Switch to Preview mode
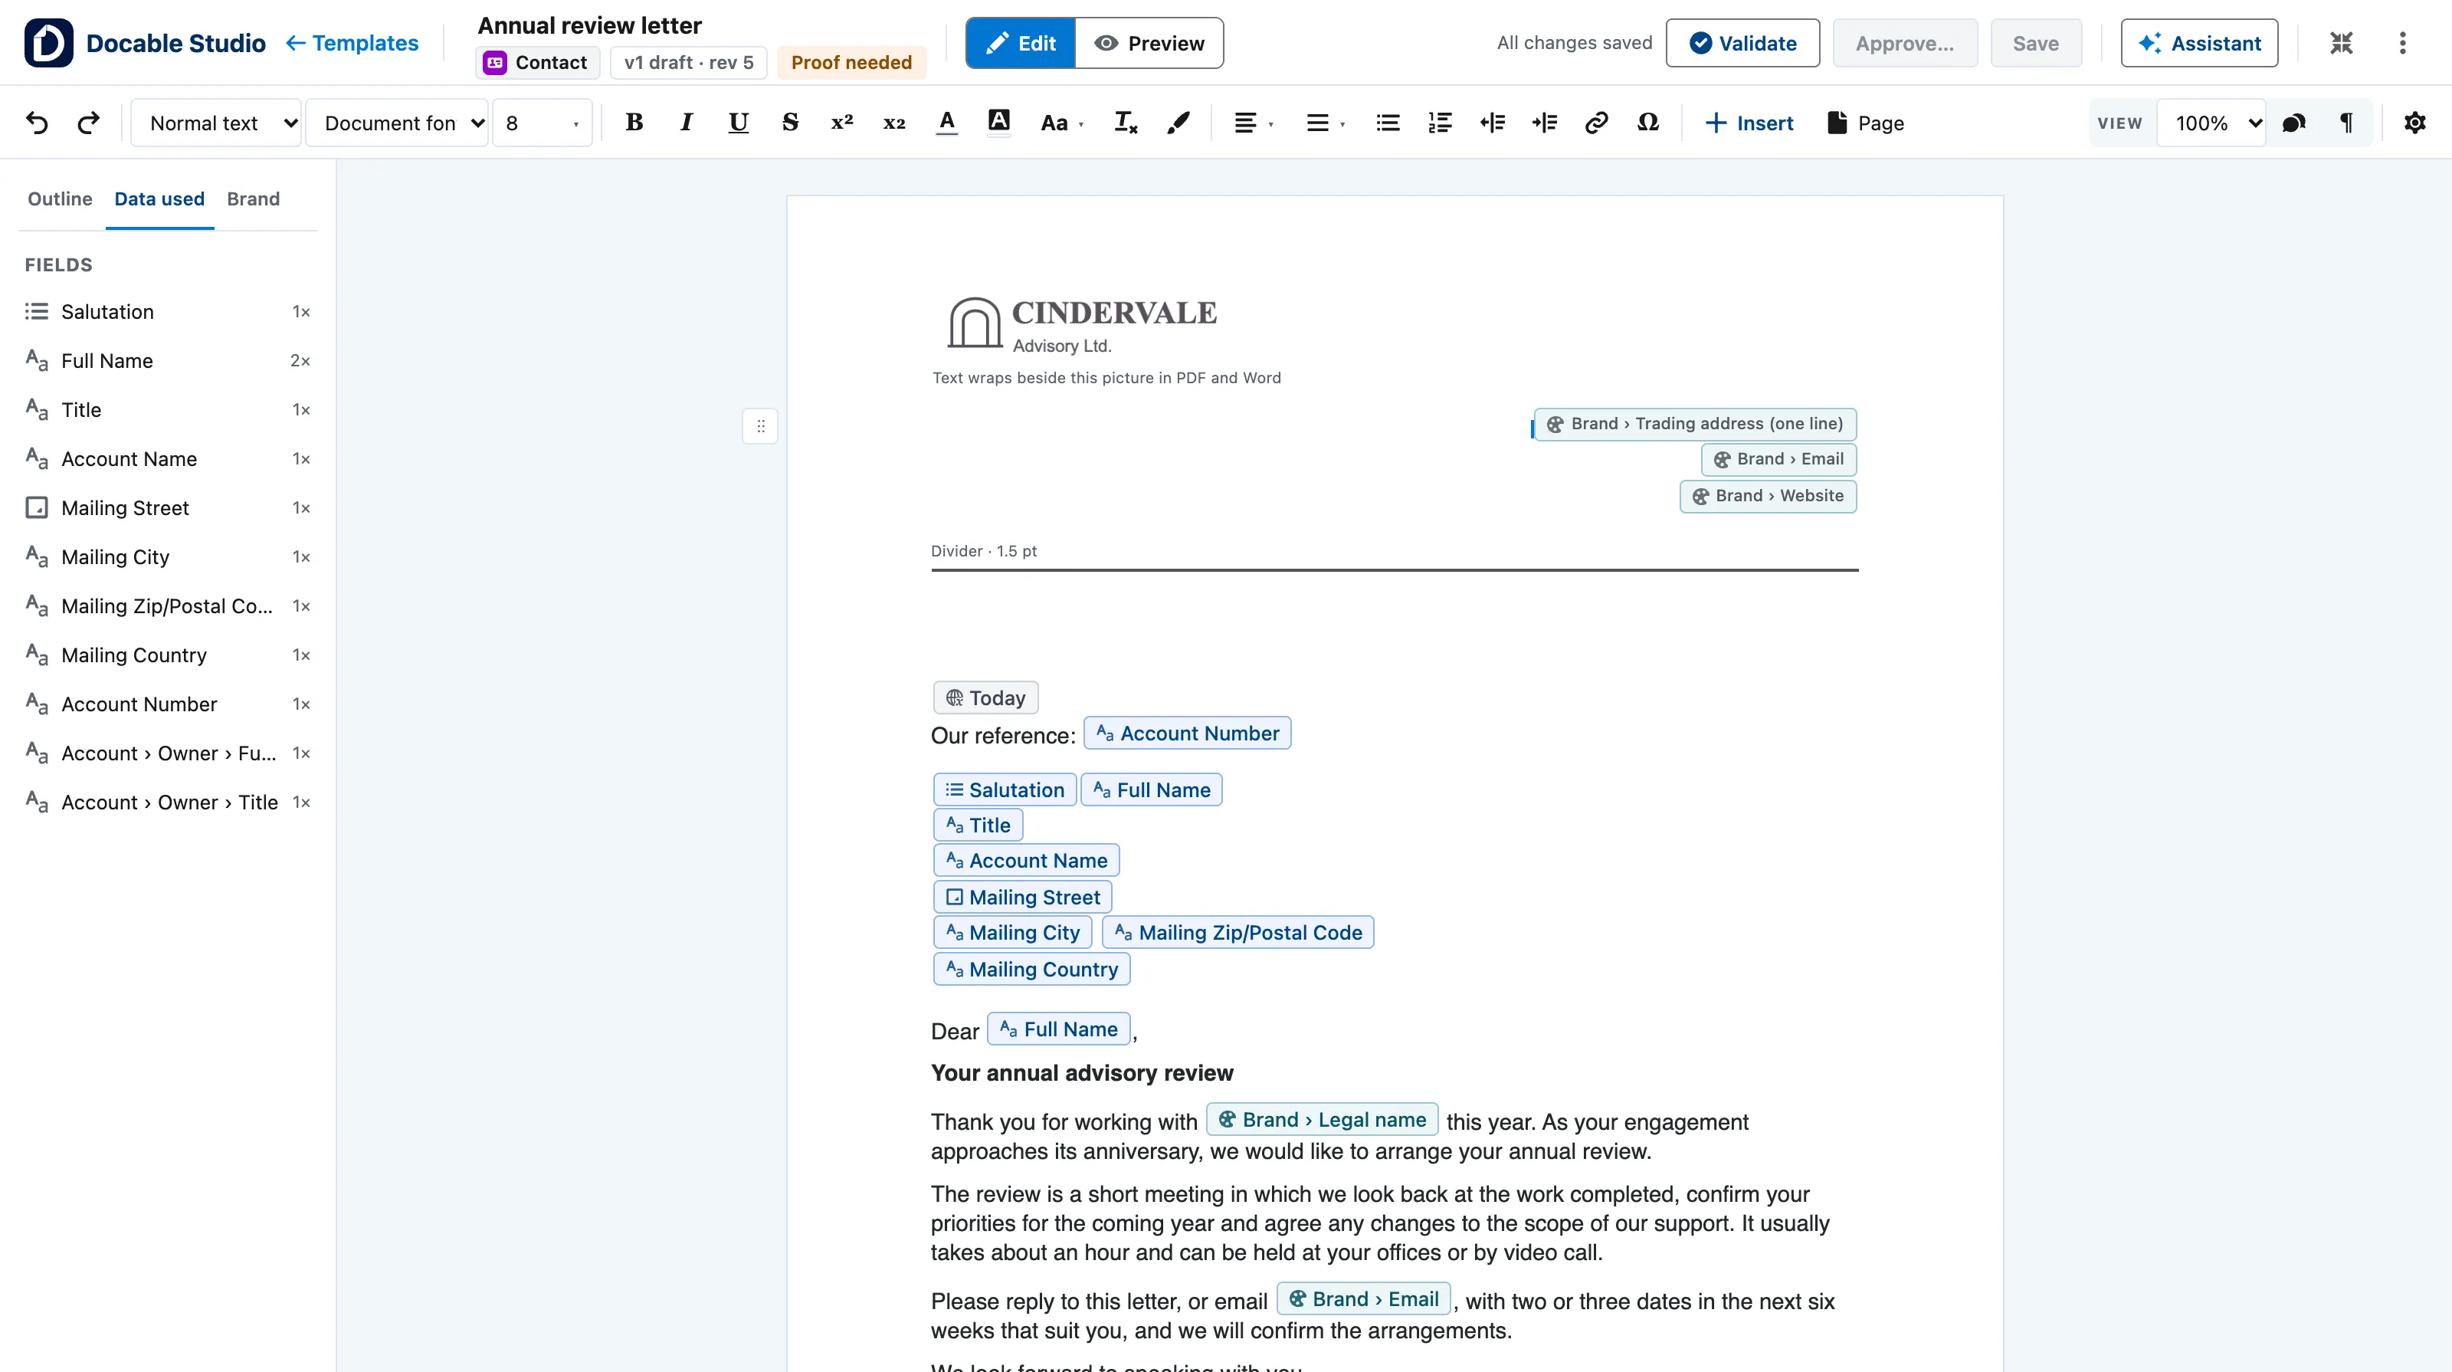The height and width of the screenshot is (1372, 2452). [1149, 43]
